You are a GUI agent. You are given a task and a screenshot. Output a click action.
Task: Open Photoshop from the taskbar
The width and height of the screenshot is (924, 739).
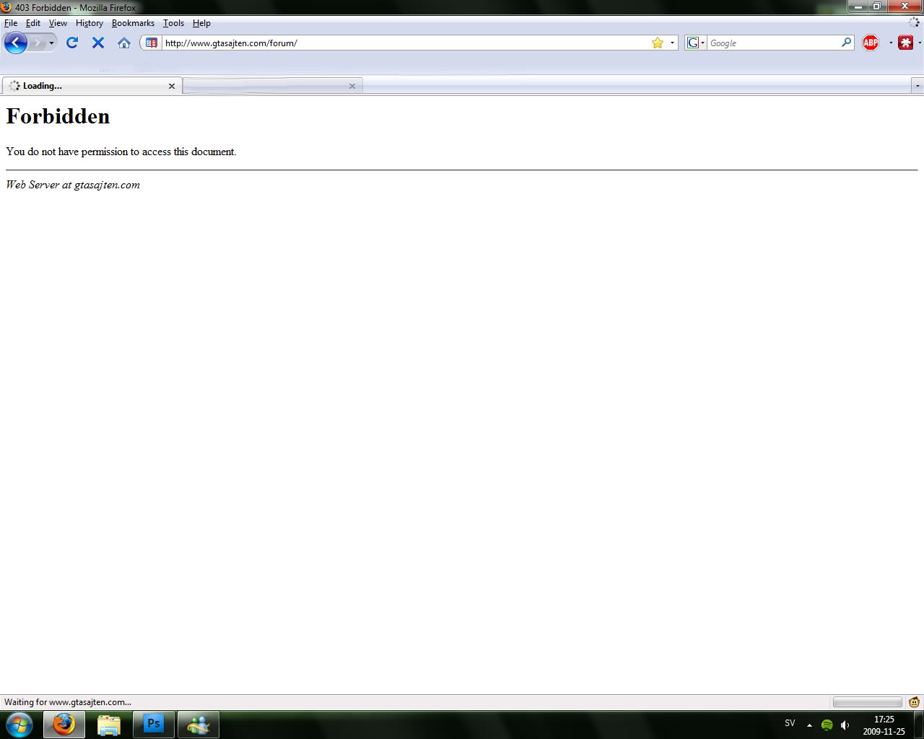click(x=154, y=725)
